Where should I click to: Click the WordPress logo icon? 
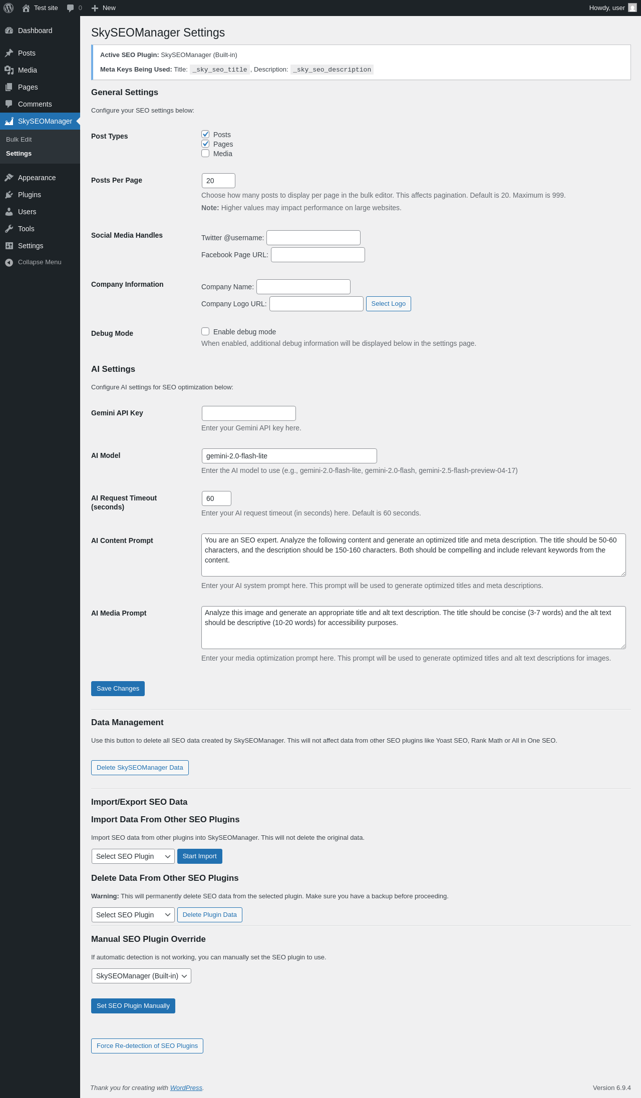tap(9, 8)
